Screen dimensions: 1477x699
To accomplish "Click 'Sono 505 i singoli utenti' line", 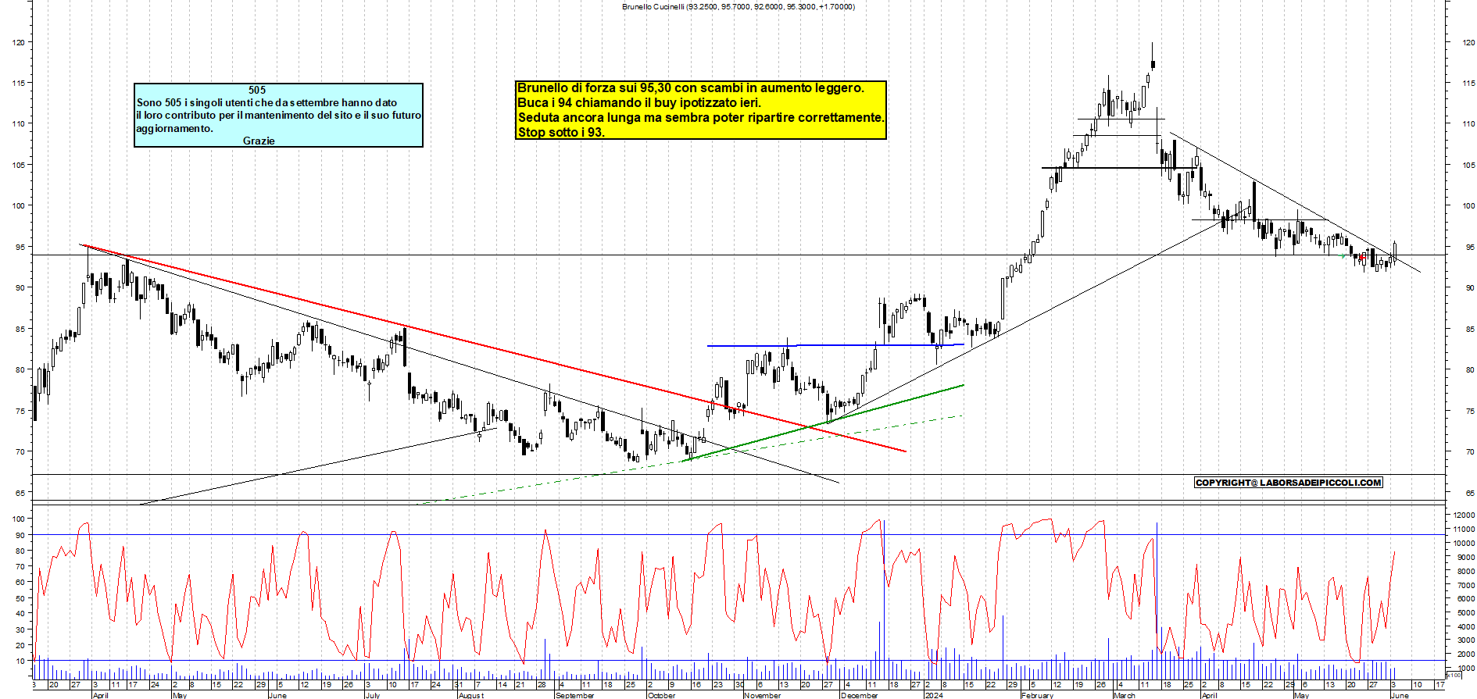I will click(x=266, y=102).
